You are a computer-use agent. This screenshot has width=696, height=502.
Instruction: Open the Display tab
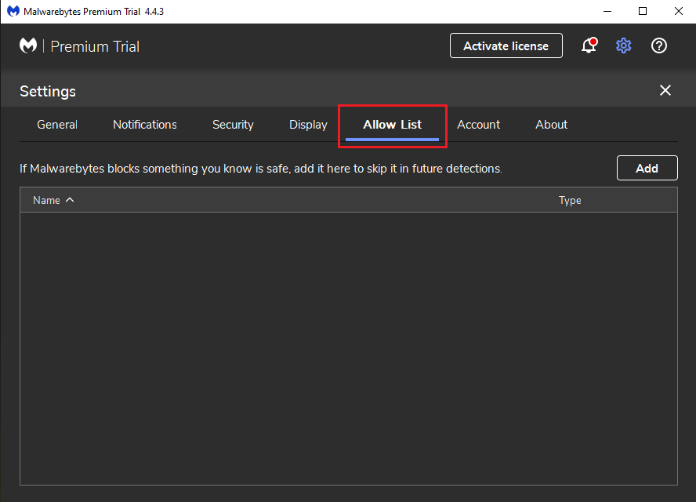(308, 125)
